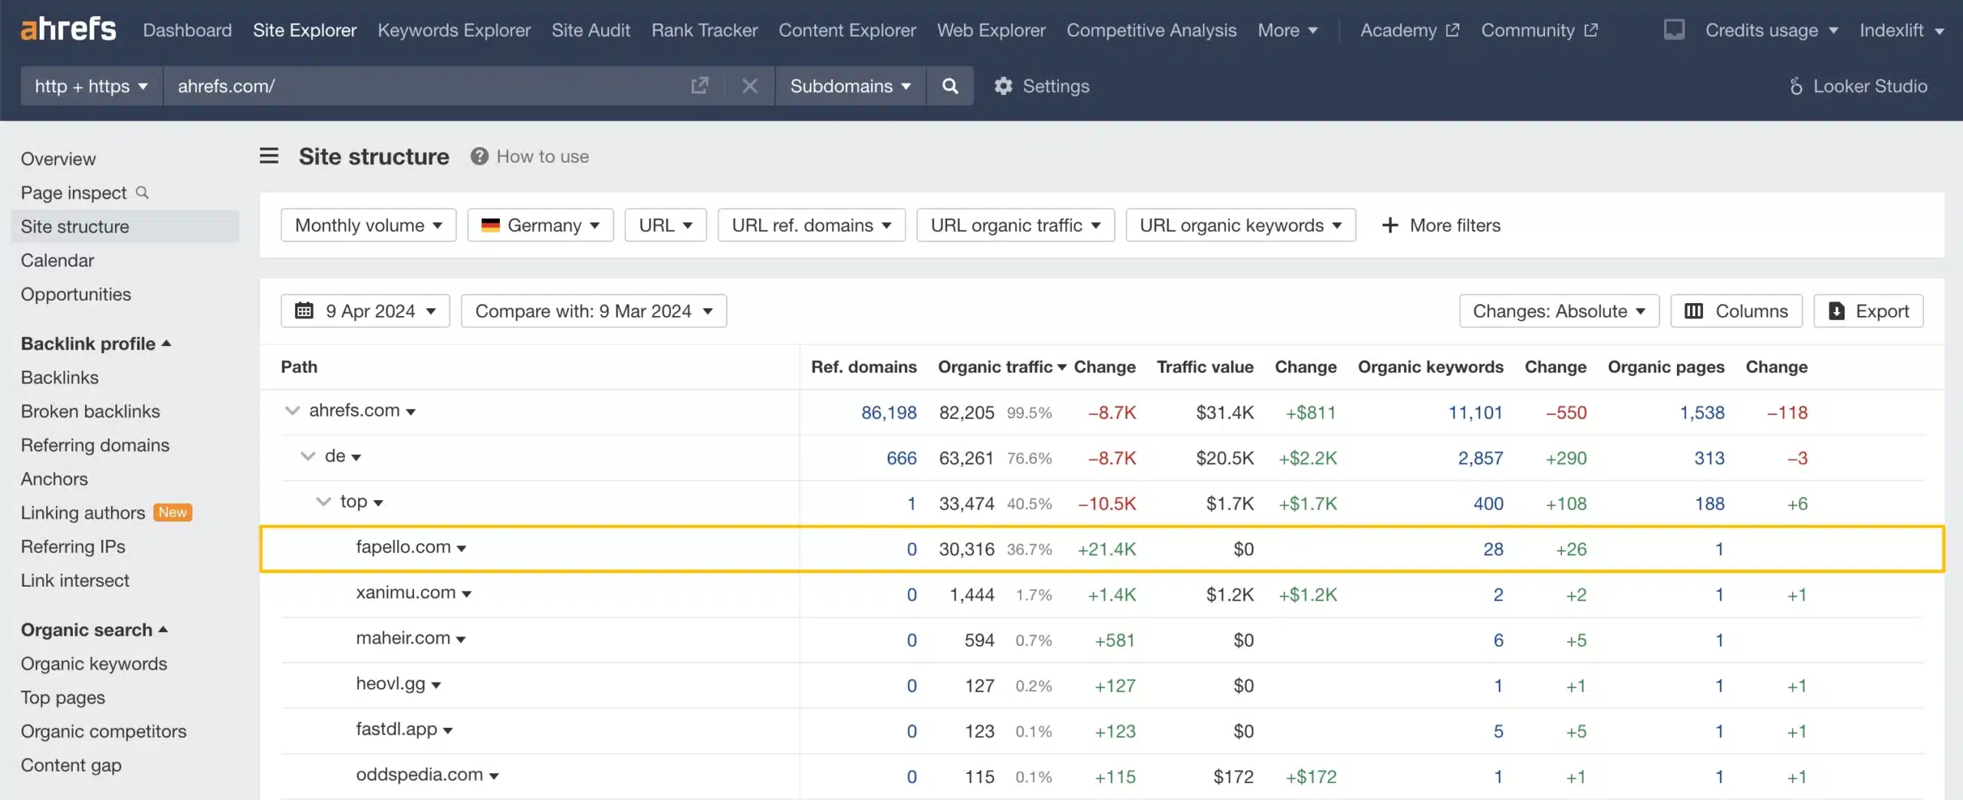The height and width of the screenshot is (800, 1963).
Task: Click the 11,101 organic keywords value
Action: coord(1475,412)
